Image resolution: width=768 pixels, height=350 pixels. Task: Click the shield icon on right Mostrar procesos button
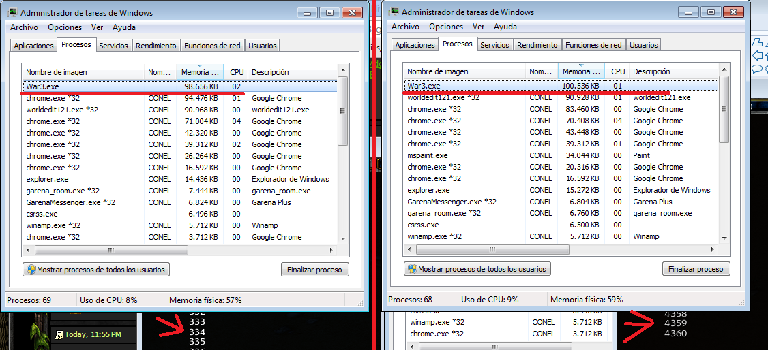point(413,269)
